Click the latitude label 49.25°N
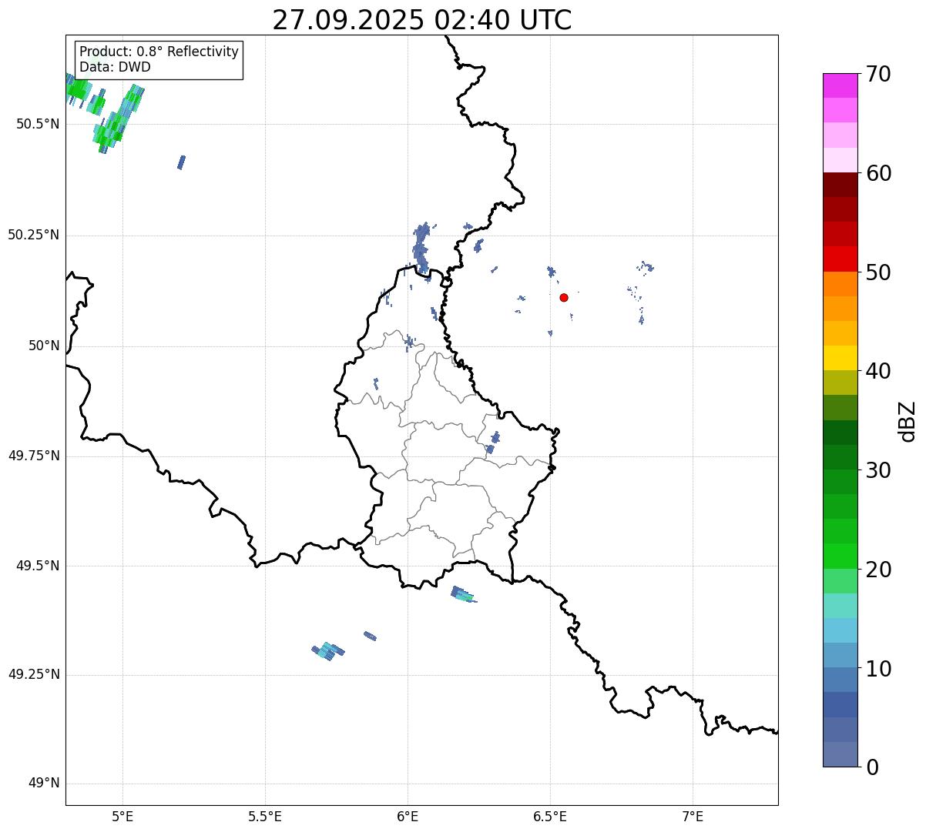The width and height of the screenshot is (926, 832). tap(34, 675)
